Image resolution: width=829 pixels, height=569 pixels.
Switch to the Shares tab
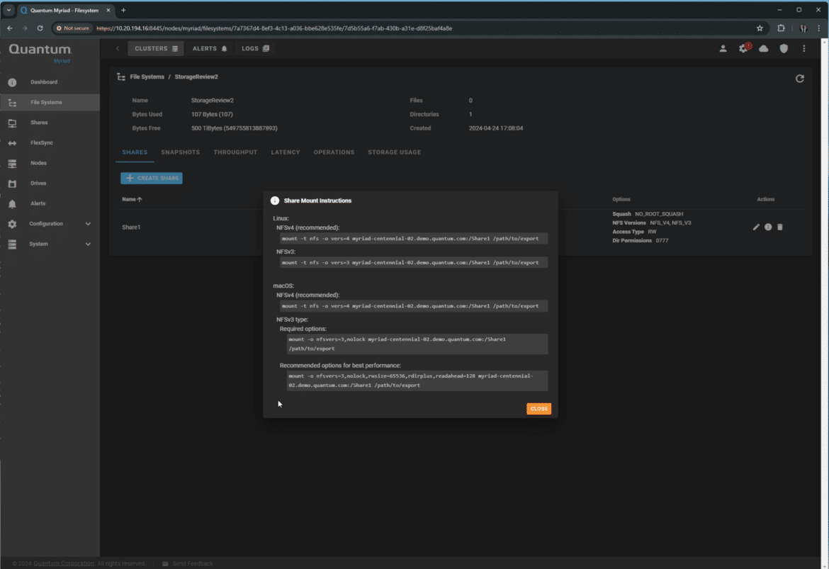point(135,152)
